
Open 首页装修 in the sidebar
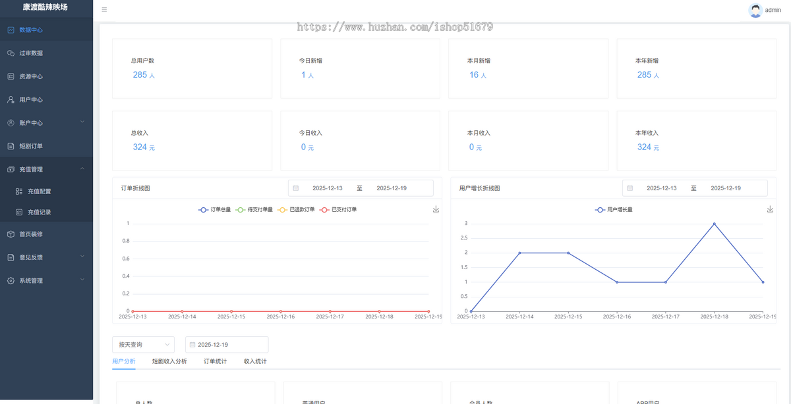[x=31, y=234]
